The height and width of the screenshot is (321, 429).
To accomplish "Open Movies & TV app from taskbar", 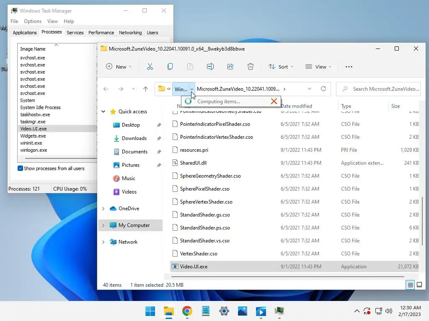I will tap(261, 311).
